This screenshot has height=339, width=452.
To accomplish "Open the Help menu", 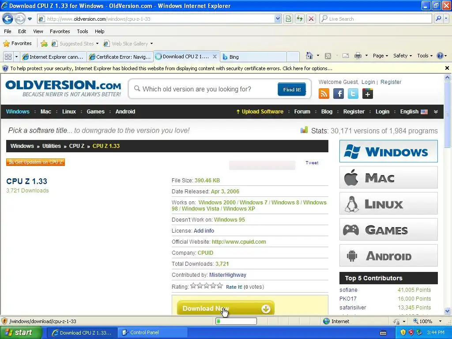I will (99, 31).
